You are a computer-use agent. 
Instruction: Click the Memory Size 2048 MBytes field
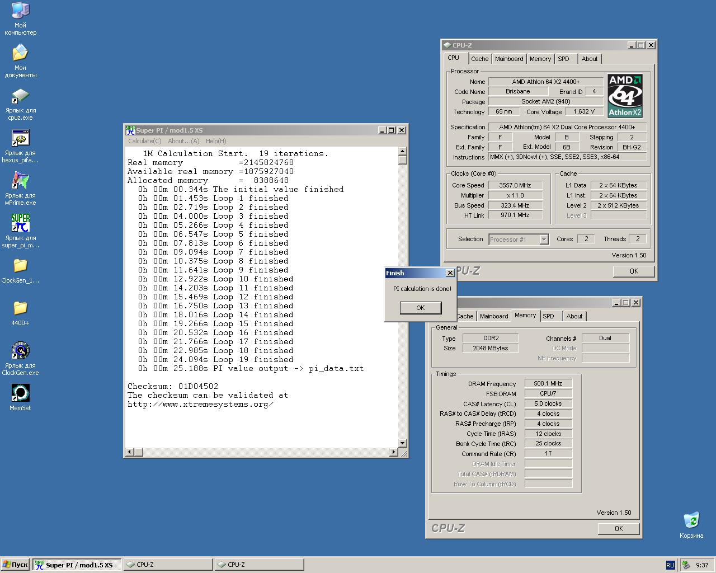491,348
